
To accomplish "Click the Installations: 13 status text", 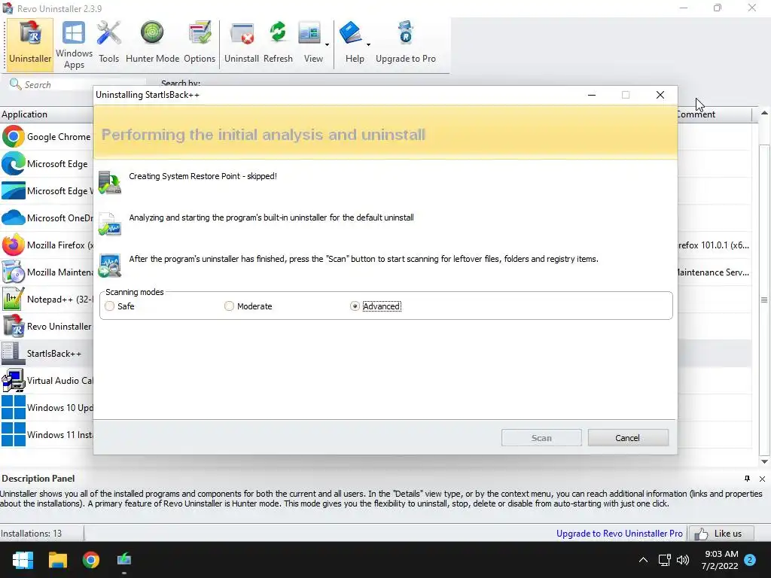I will tap(32, 534).
